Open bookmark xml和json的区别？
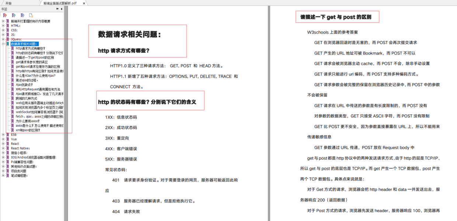 click(28, 130)
